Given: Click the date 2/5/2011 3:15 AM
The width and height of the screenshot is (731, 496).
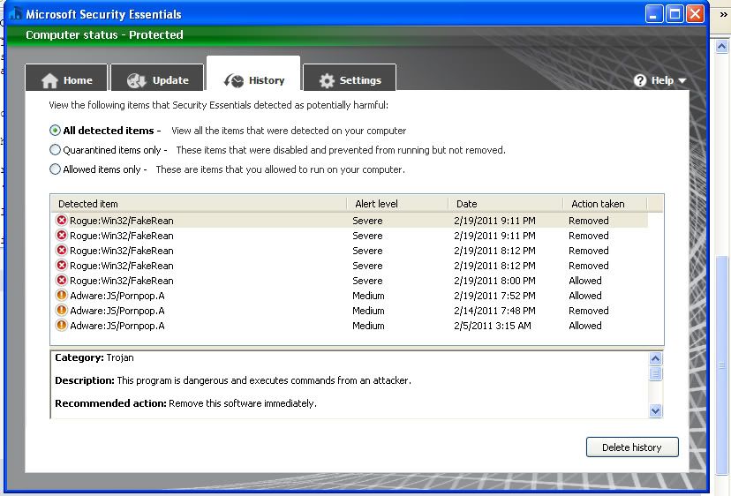Looking at the screenshot, I should point(493,326).
